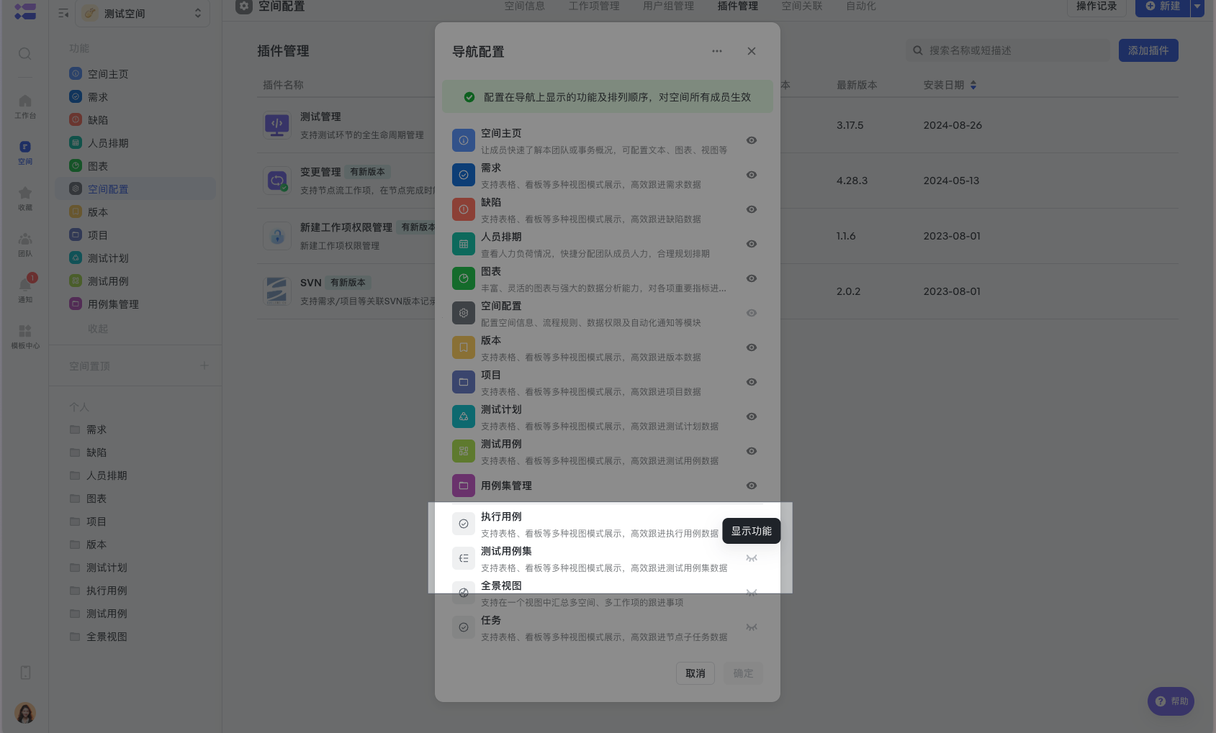The image size is (1216, 733).
Task: Open 通知 bell with badge
Action: tap(24, 288)
